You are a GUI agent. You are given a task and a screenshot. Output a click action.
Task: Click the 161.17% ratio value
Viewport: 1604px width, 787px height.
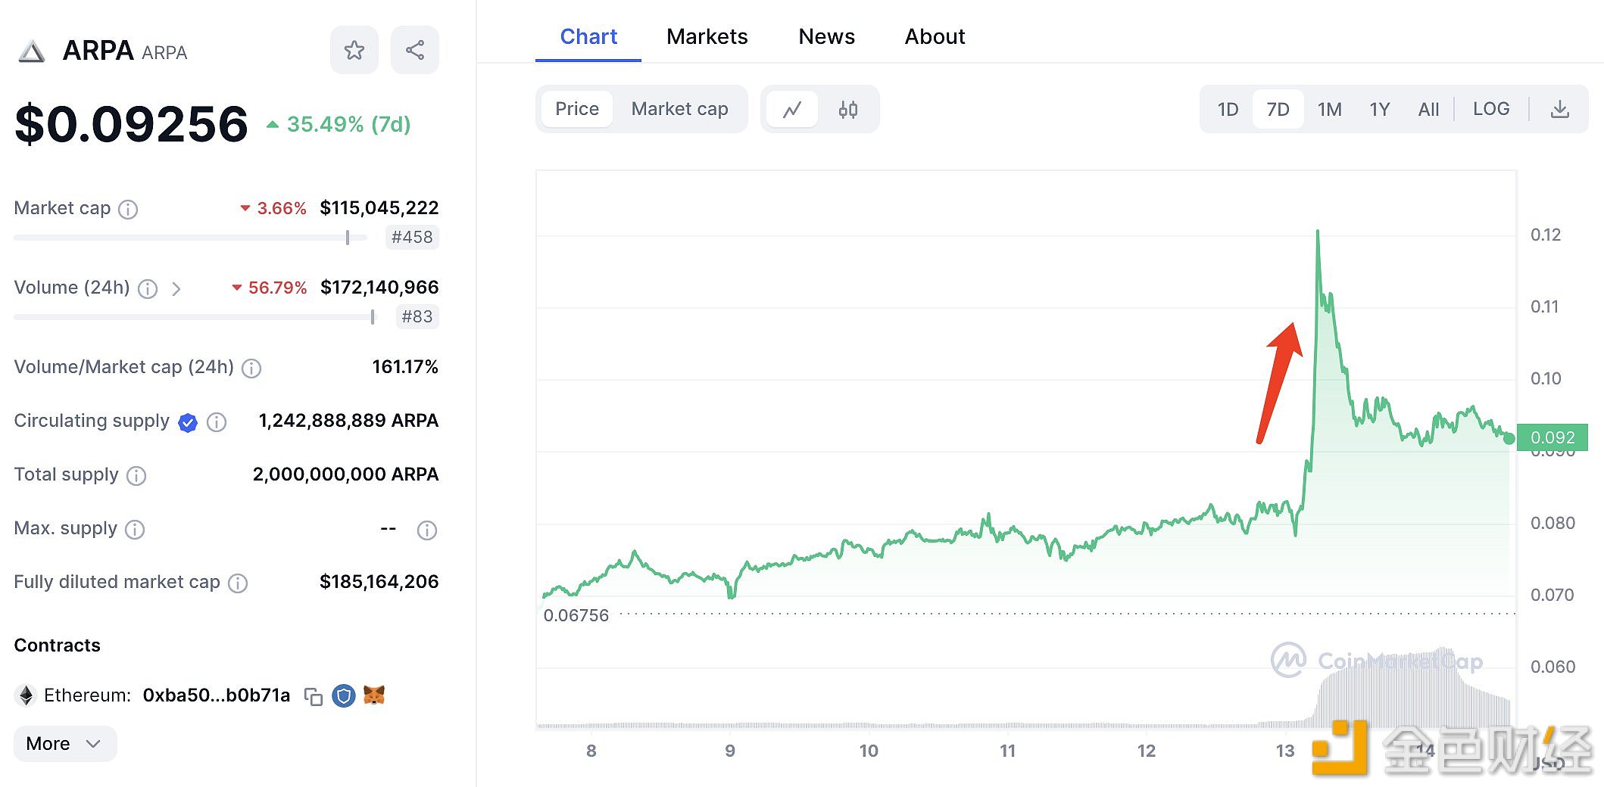405,367
